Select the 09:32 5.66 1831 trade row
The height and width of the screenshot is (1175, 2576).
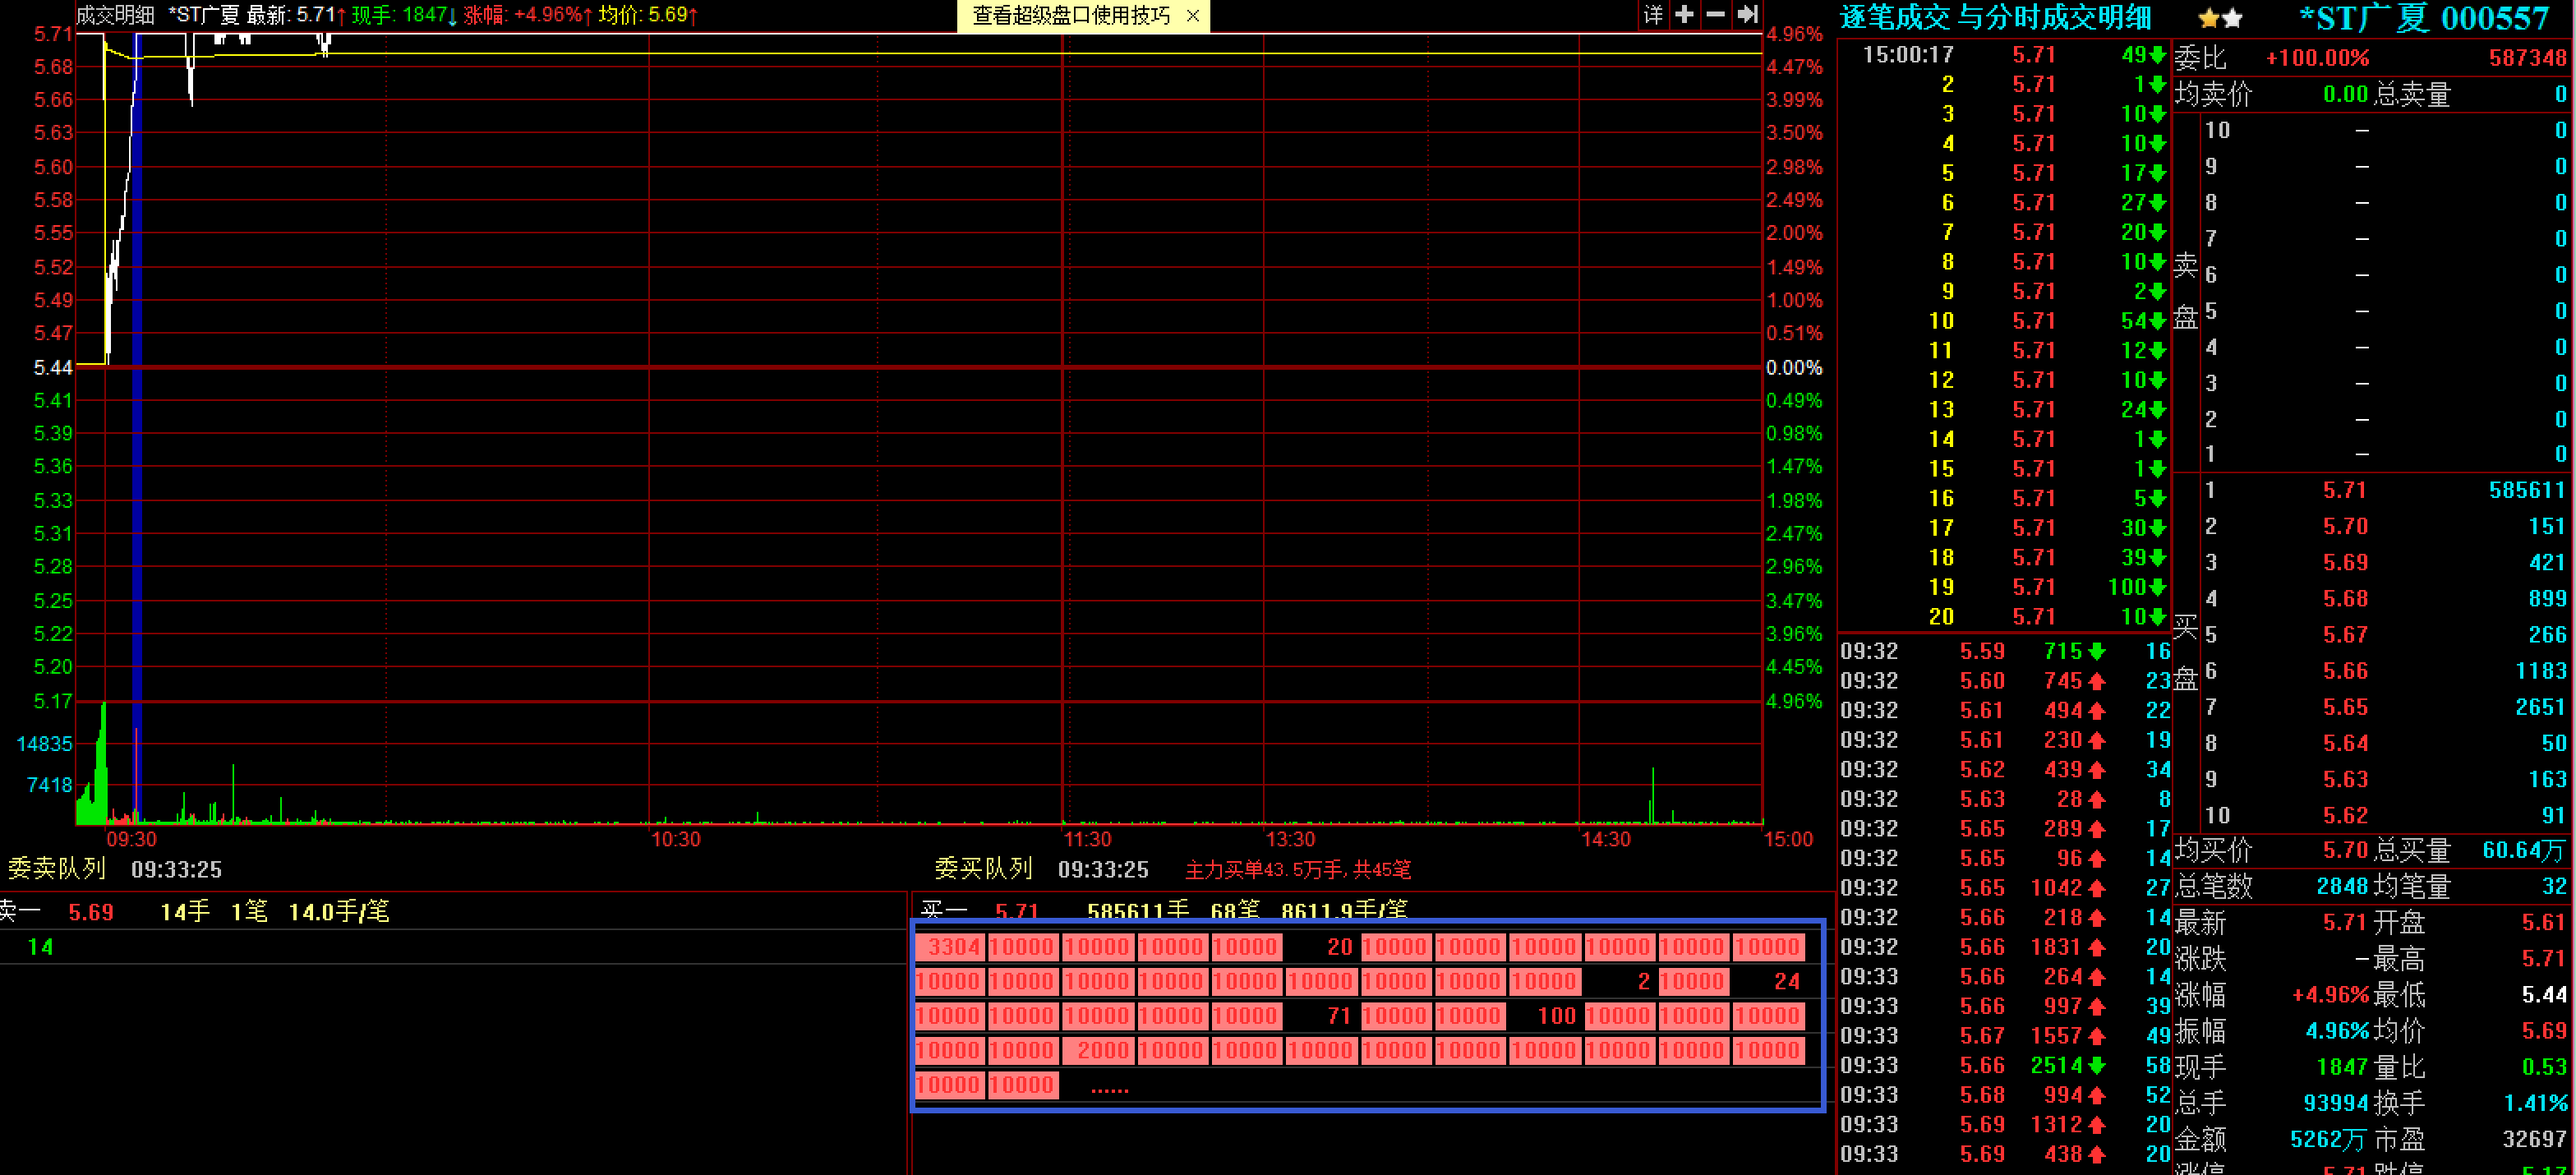click(2003, 947)
